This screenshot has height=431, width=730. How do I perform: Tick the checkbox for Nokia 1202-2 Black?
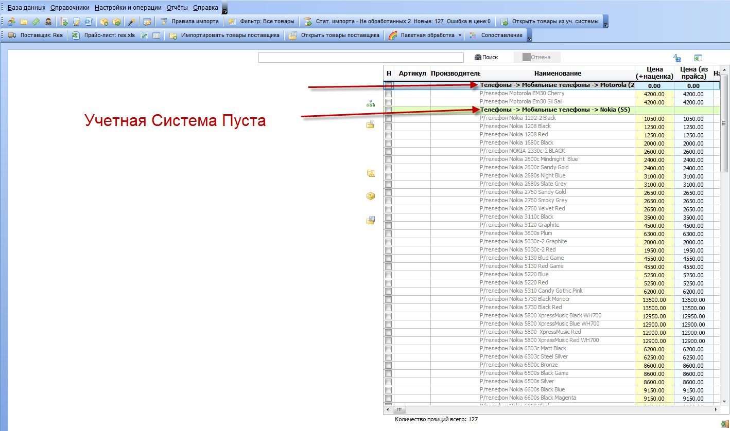389,119
